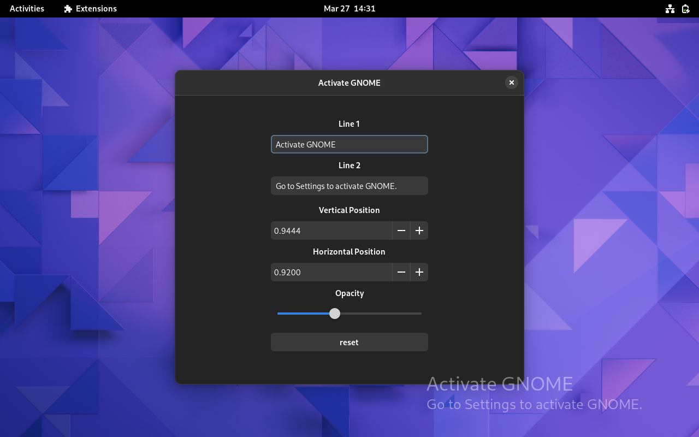Click the Activate GNOME dialog title

349,83
